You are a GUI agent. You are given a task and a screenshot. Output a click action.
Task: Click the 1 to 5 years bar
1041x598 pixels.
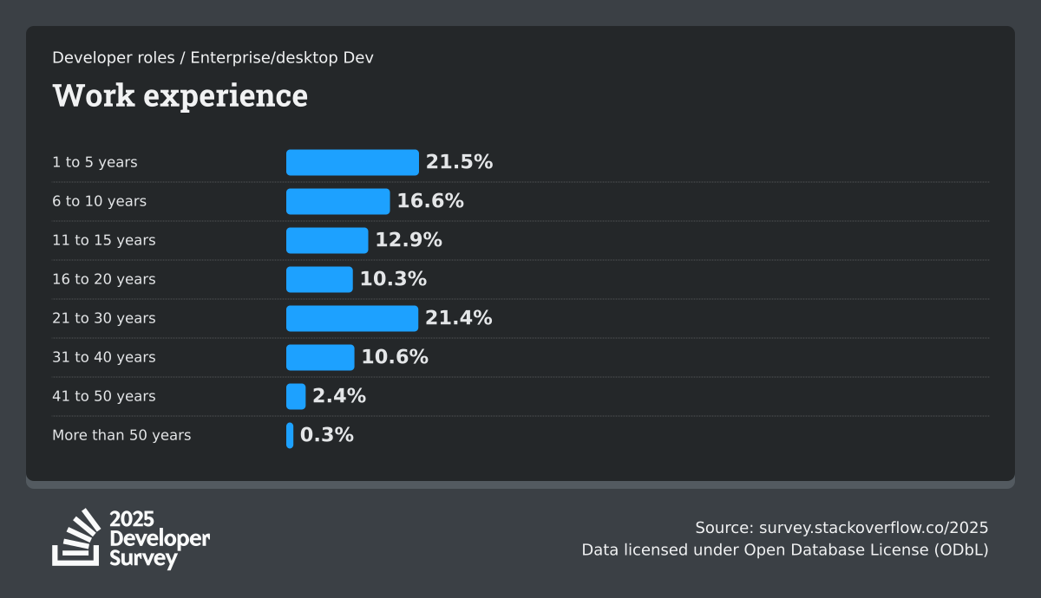(352, 162)
